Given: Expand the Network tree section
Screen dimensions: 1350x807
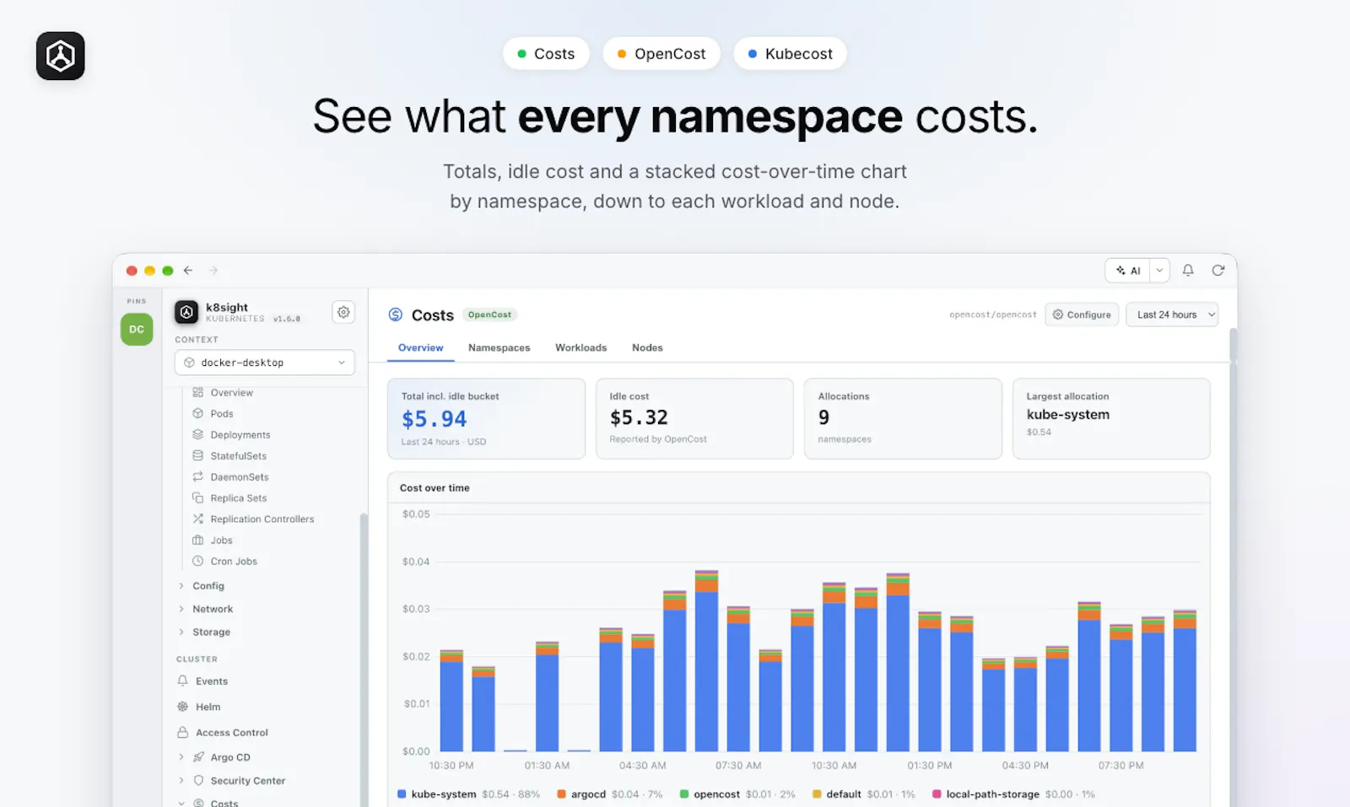Looking at the screenshot, I should click(x=213, y=609).
